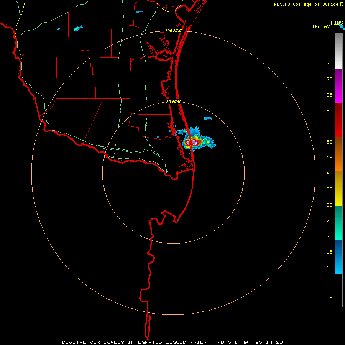Screen dimensions: 345x345
Task: Click the white high-VIL core of the storm cell
Action: (194, 143)
